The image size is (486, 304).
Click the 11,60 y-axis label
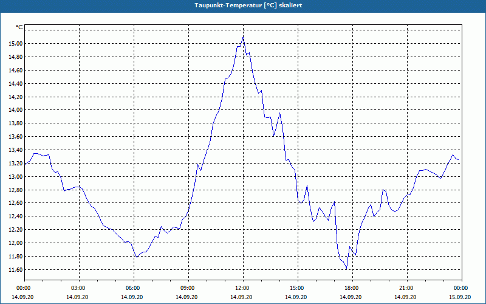click(x=16, y=270)
